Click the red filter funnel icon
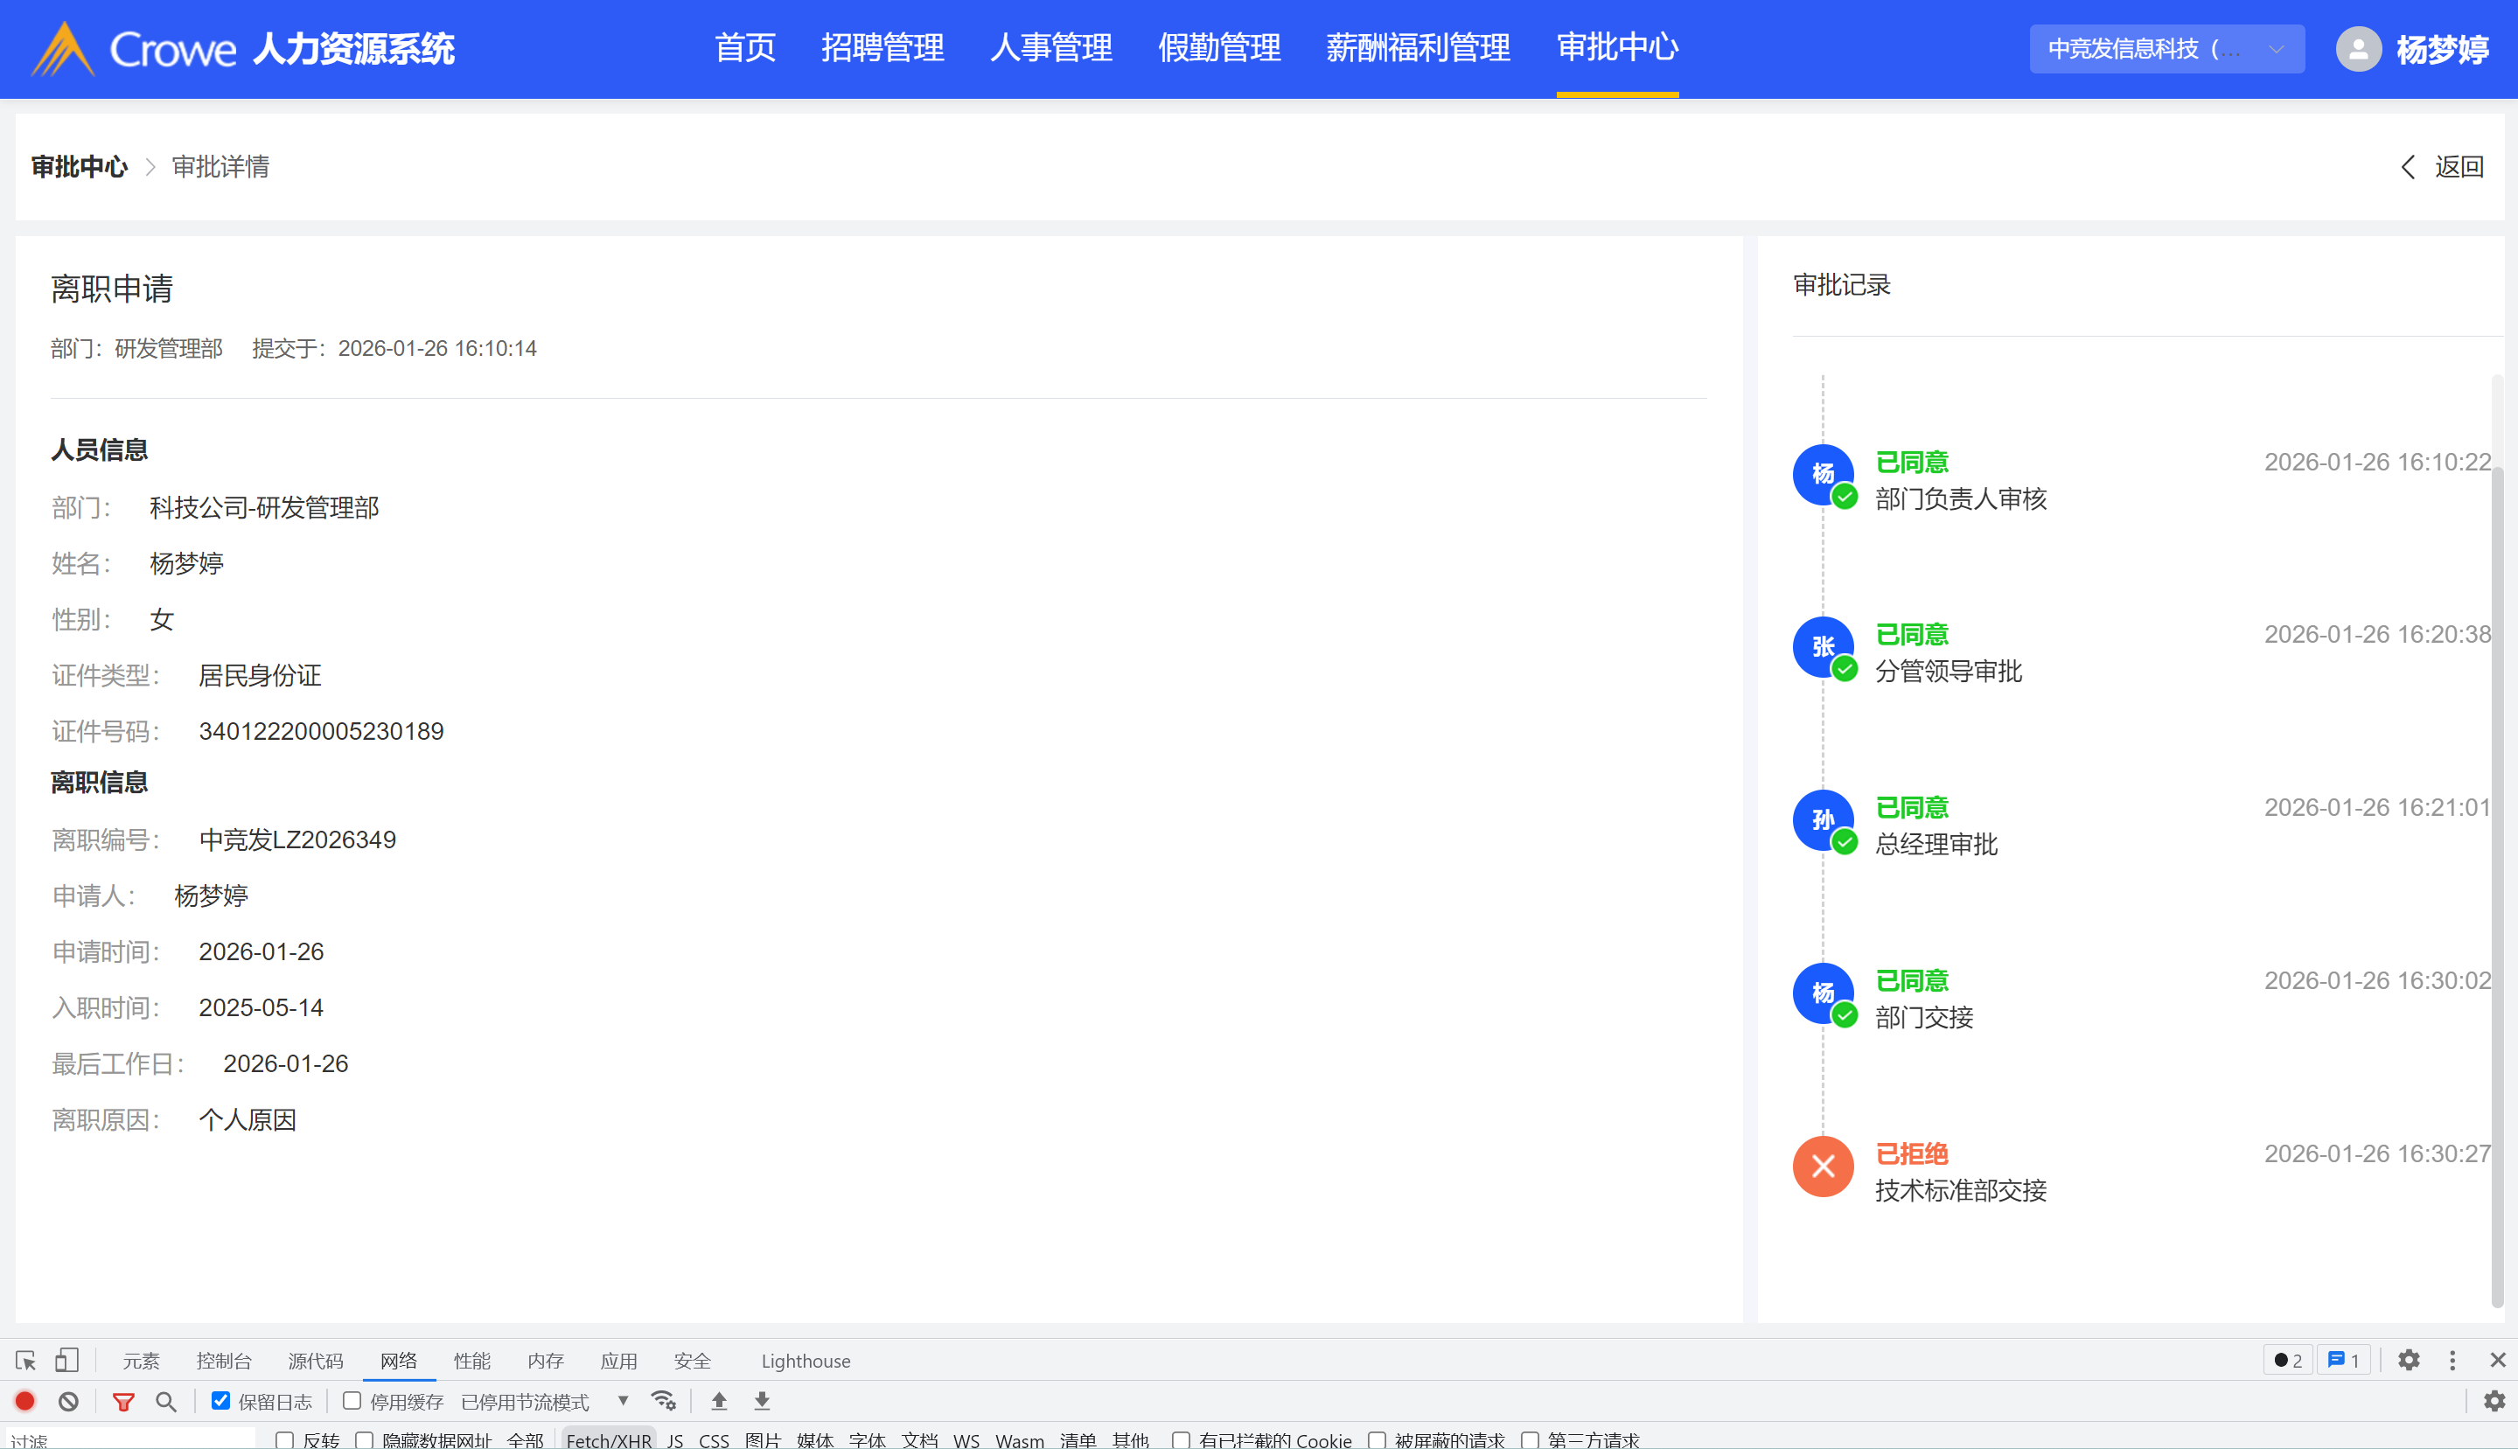The width and height of the screenshot is (2518, 1449). (x=123, y=1401)
